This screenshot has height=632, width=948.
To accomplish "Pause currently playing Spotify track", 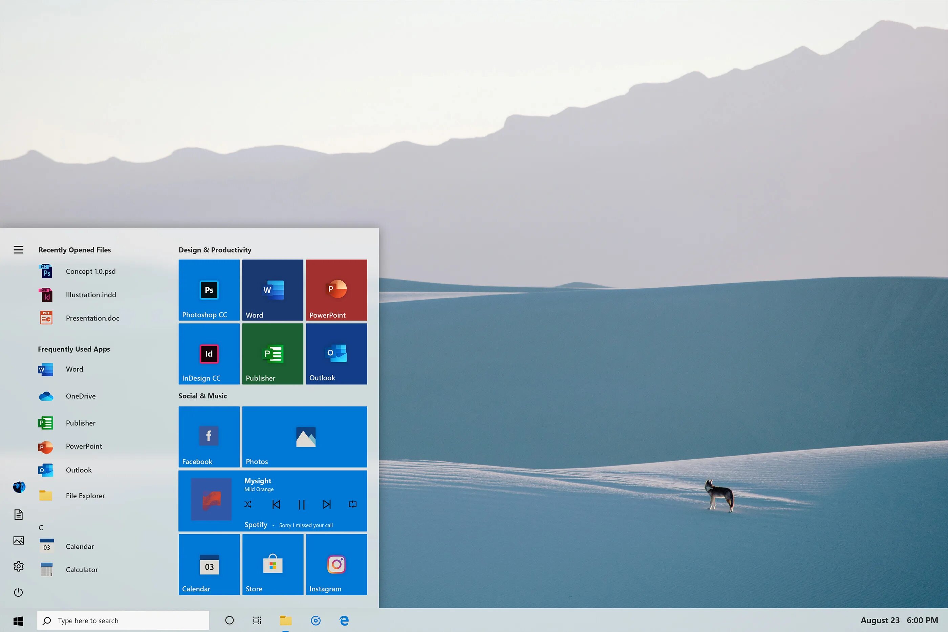I will [x=301, y=504].
